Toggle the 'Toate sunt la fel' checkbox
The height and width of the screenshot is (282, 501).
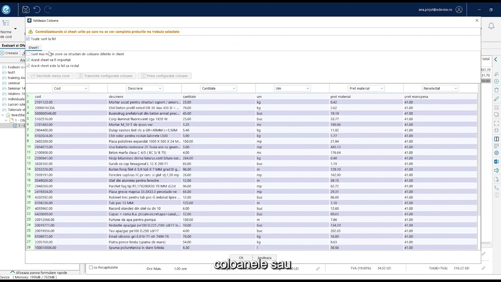28,39
